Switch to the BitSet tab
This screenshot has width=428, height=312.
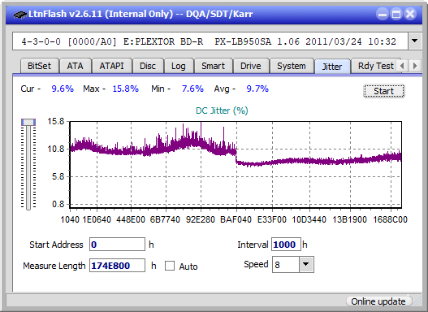[39, 66]
